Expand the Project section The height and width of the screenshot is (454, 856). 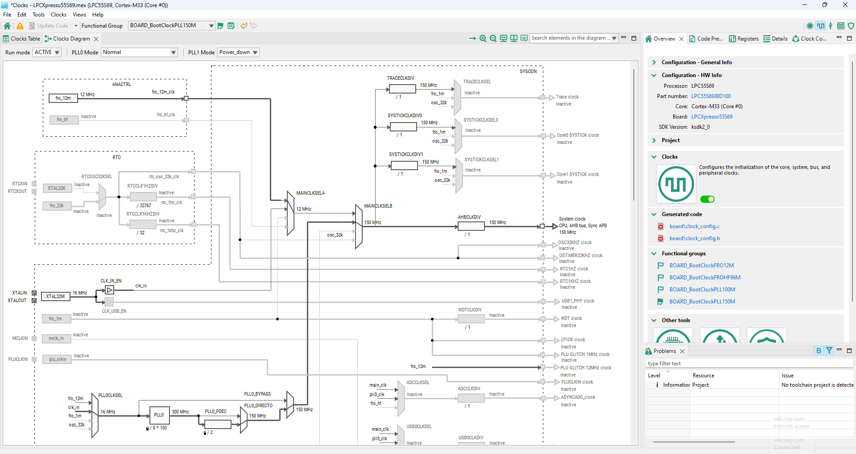654,140
